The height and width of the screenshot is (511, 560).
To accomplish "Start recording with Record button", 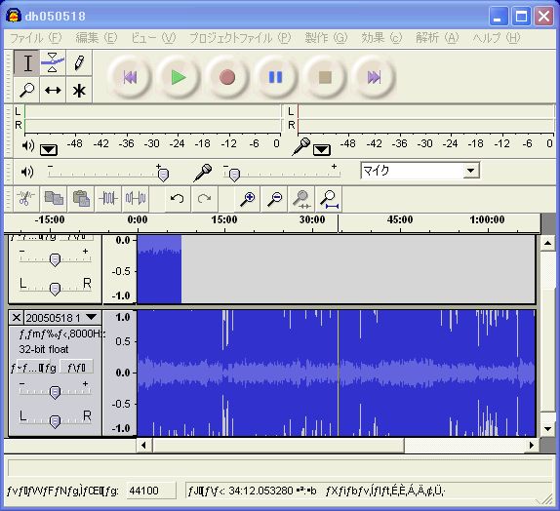I will 227,77.
